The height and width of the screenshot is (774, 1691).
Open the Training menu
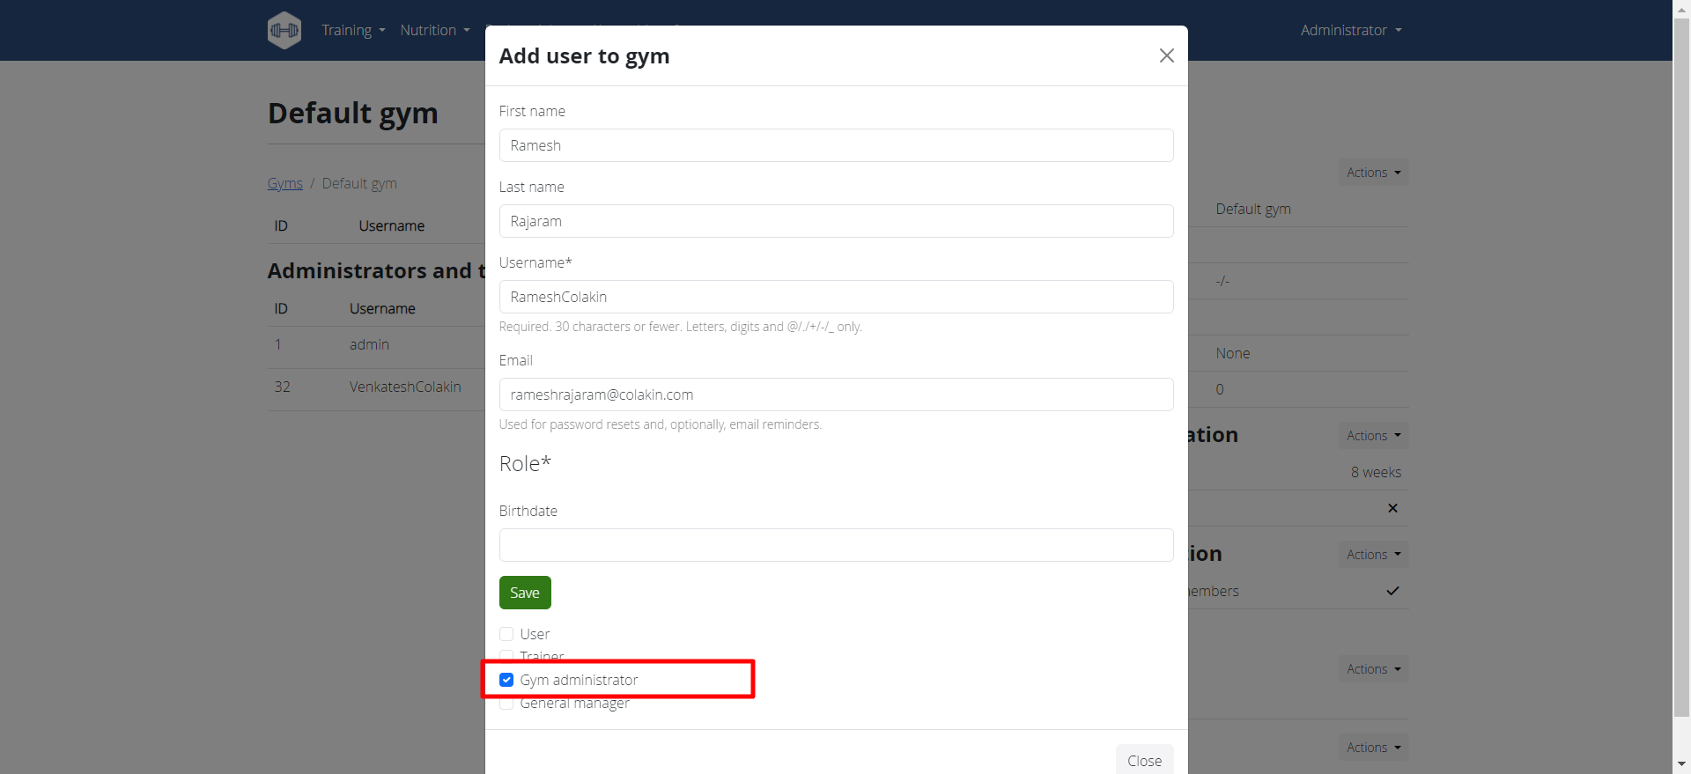[353, 30]
